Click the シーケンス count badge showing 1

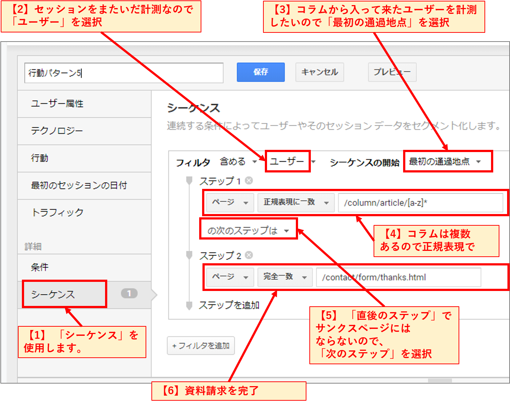point(129,294)
